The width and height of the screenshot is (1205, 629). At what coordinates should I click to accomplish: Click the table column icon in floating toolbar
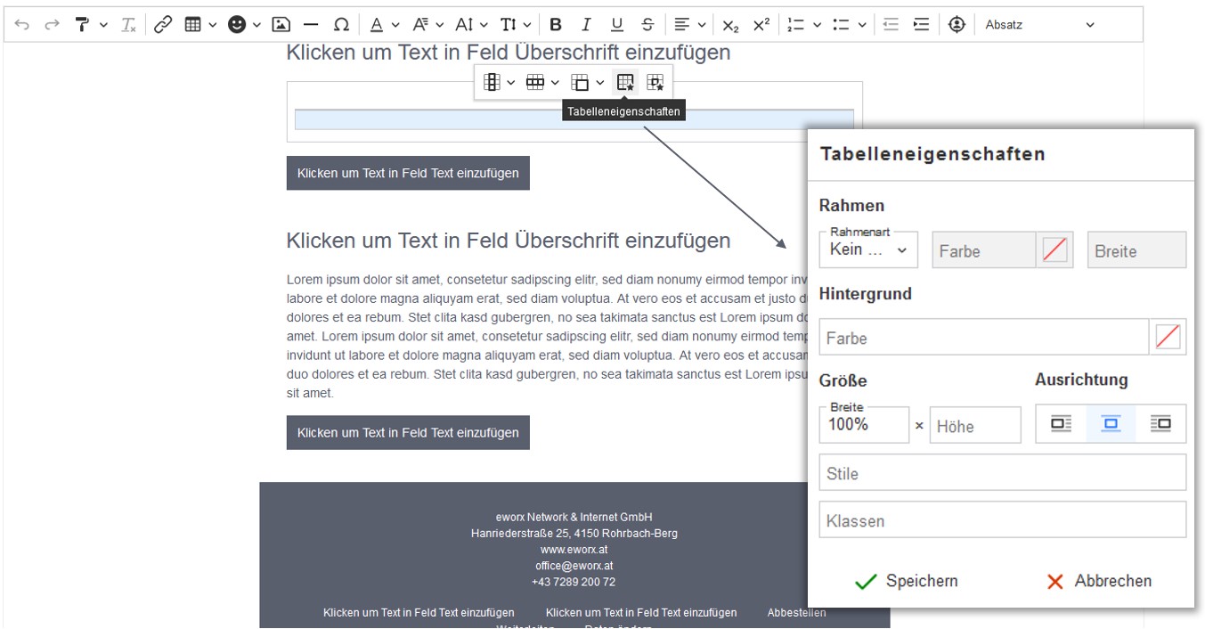[x=491, y=83]
